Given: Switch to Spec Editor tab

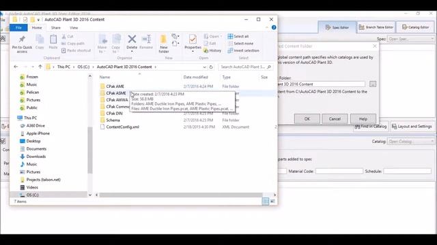Looking at the screenshot, I should click(337, 27).
